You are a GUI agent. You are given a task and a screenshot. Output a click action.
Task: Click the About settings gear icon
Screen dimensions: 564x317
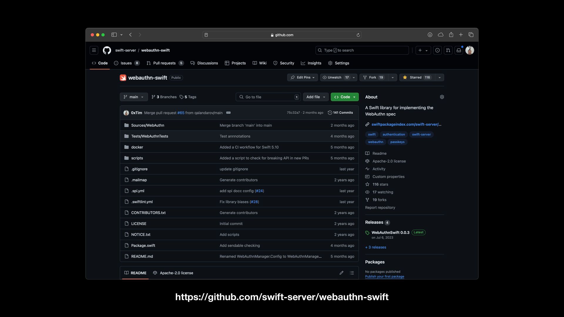click(442, 97)
